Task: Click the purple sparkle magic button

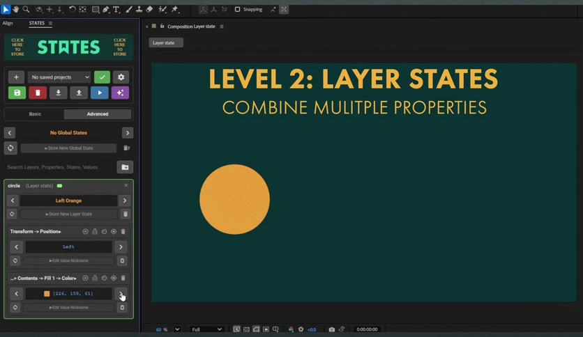Action: click(x=120, y=93)
